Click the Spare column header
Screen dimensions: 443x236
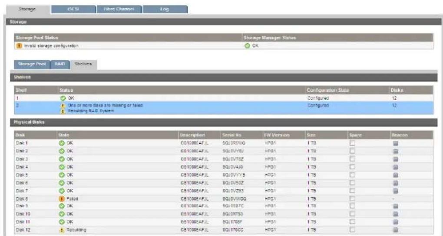click(355, 135)
